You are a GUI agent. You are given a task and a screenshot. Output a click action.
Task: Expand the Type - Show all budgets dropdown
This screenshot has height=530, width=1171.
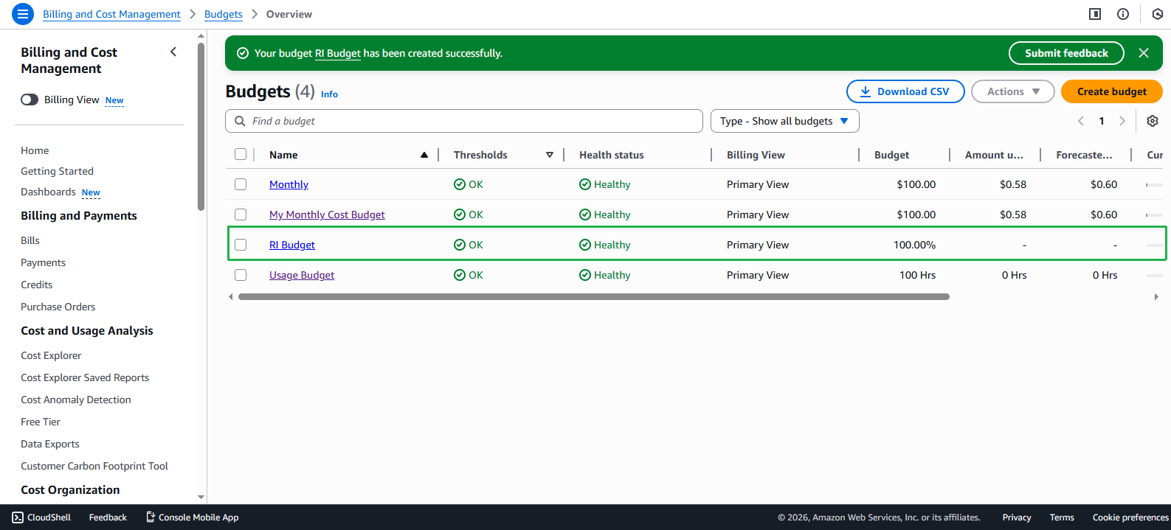coord(784,121)
